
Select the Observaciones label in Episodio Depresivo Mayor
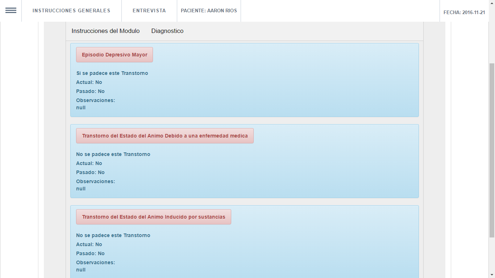pyautogui.click(x=95, y=100)
